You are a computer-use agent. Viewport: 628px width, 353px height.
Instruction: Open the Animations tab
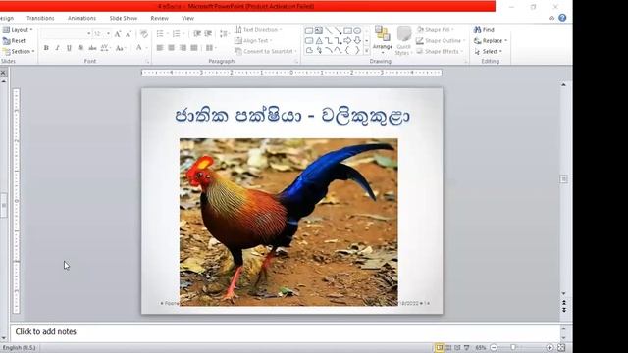(x=81, y=18)
